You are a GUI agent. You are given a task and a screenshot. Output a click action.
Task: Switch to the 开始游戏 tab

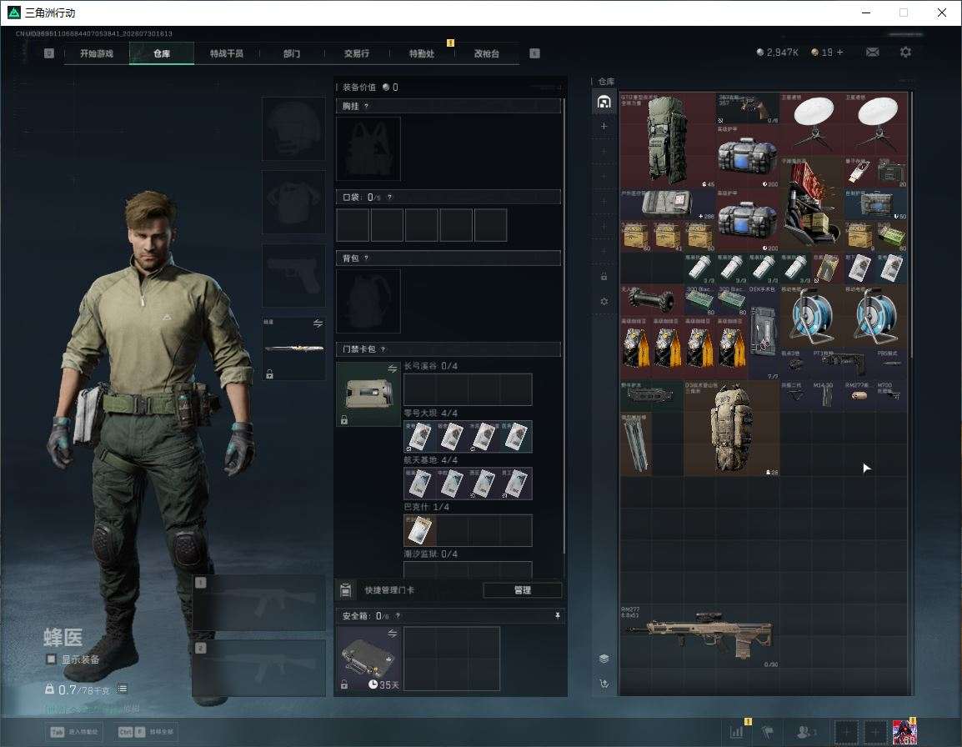coord(97,53)
